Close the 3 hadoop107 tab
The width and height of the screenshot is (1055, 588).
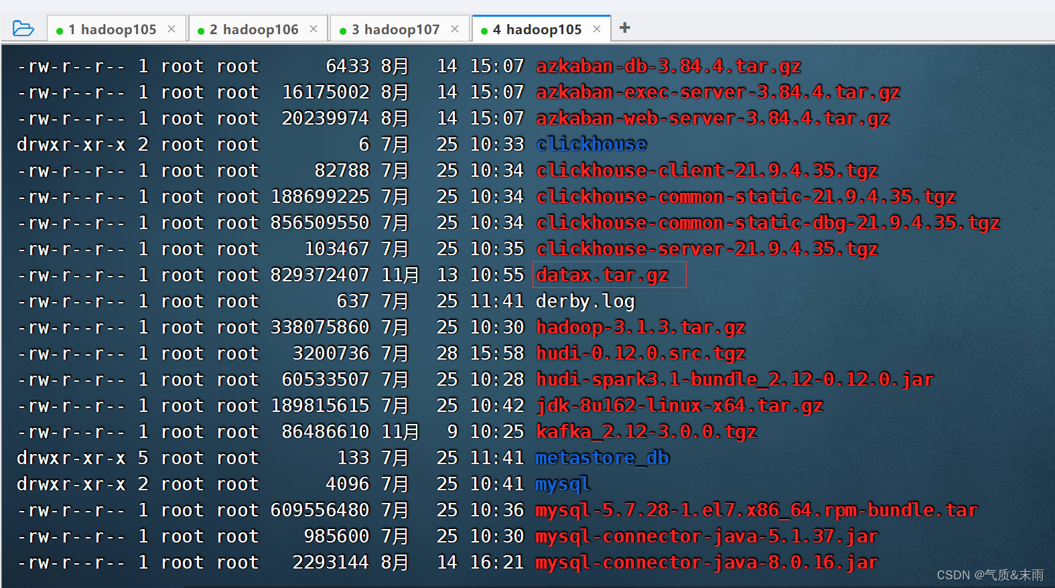tap(455, 29)
